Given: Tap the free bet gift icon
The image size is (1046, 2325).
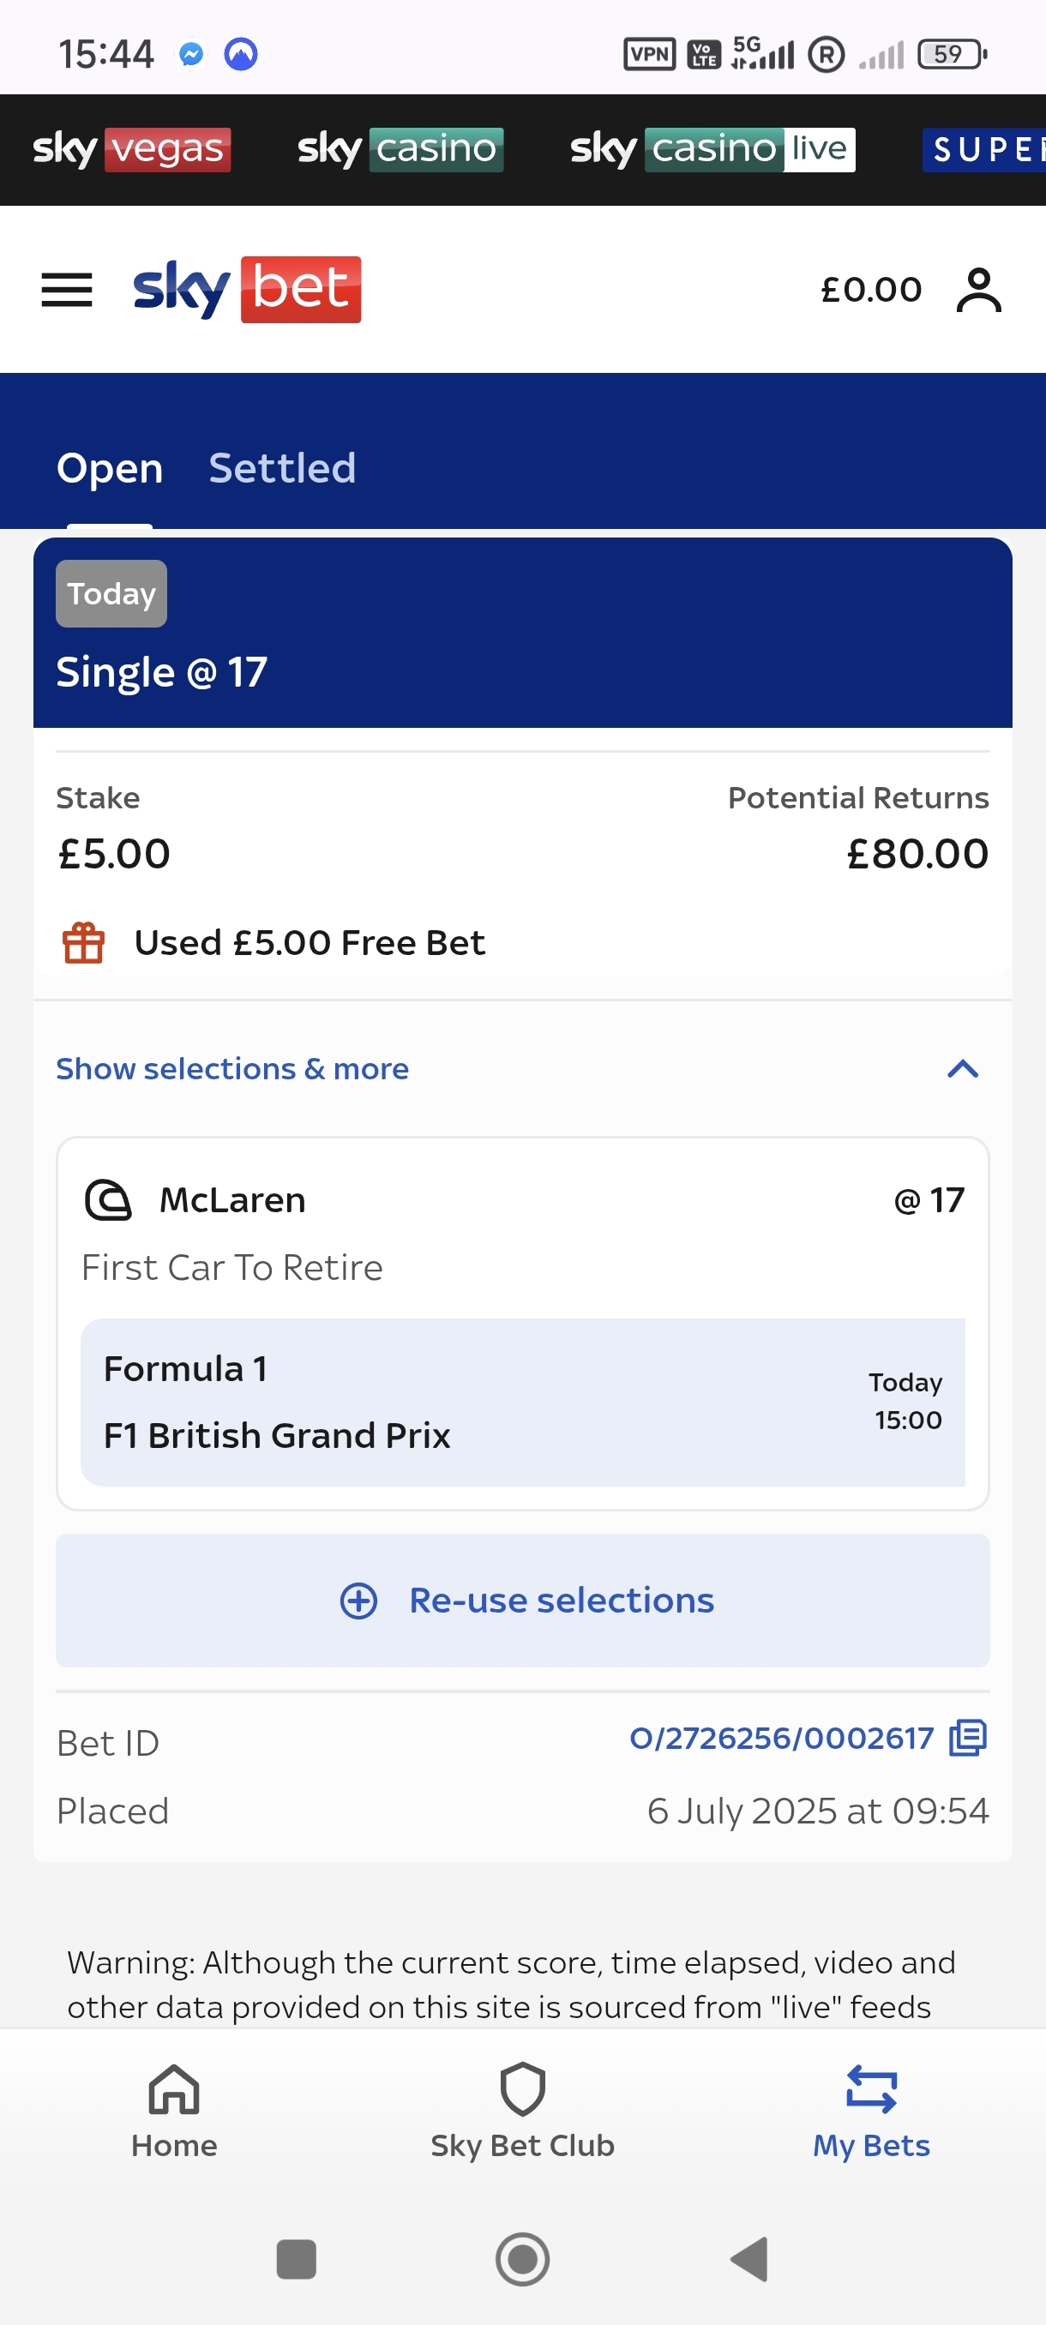Looking at the screenshot, I should point(84,942).
